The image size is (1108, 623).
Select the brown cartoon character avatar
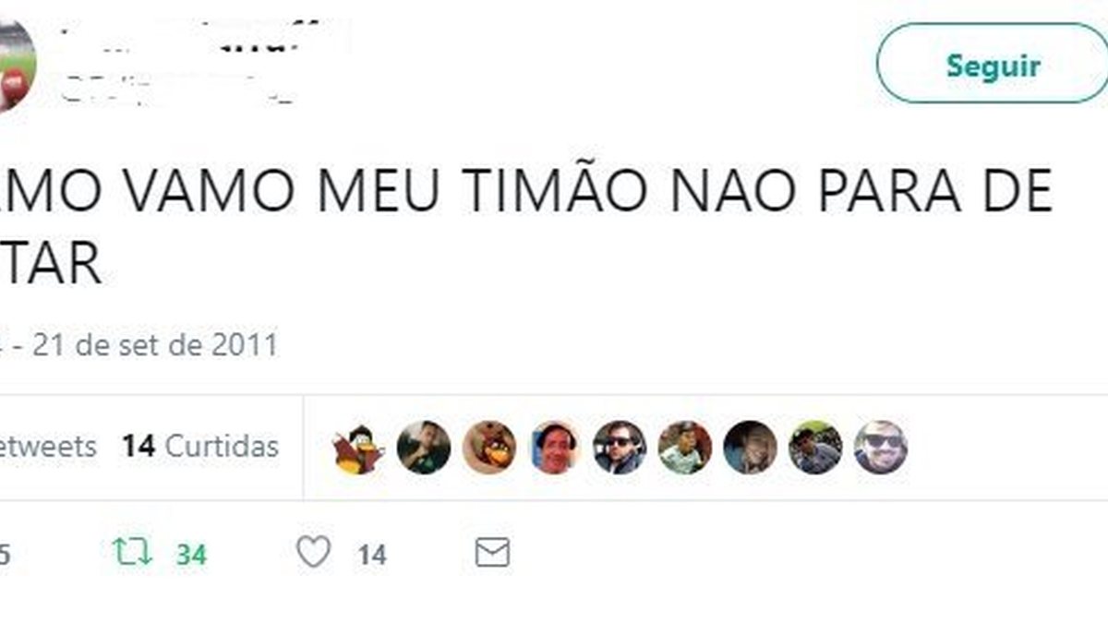pos(489,448)
